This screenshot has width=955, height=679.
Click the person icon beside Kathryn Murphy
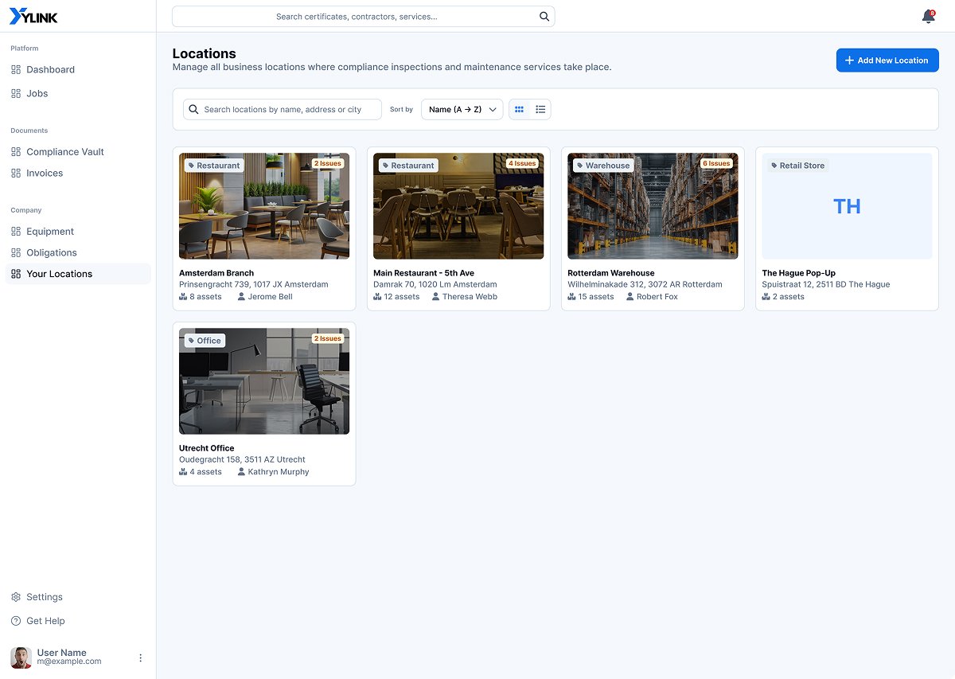tap(241, 472)
